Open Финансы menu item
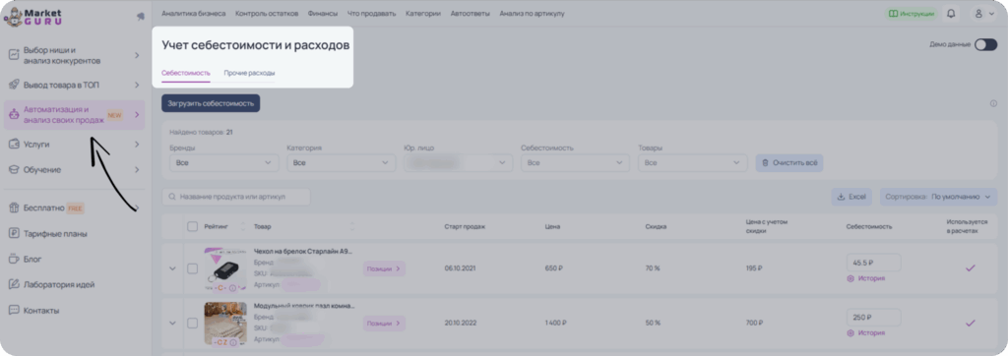Screen dimensions: 1008x356 [322, 14]
